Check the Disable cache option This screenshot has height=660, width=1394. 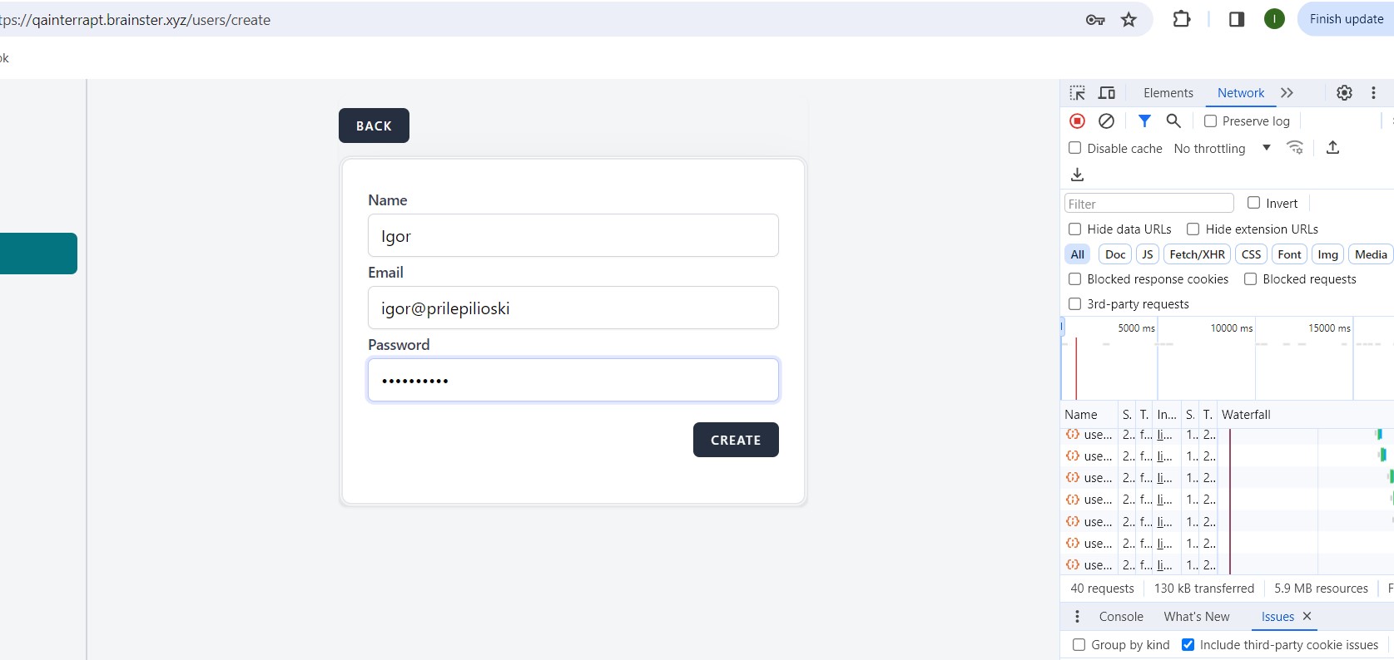1075,148
